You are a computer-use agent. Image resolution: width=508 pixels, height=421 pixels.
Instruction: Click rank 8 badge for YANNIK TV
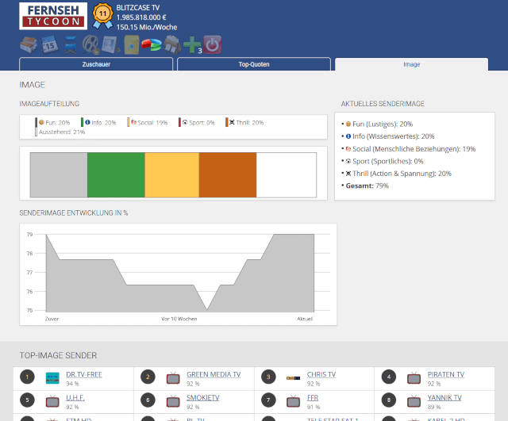point(389,400)
